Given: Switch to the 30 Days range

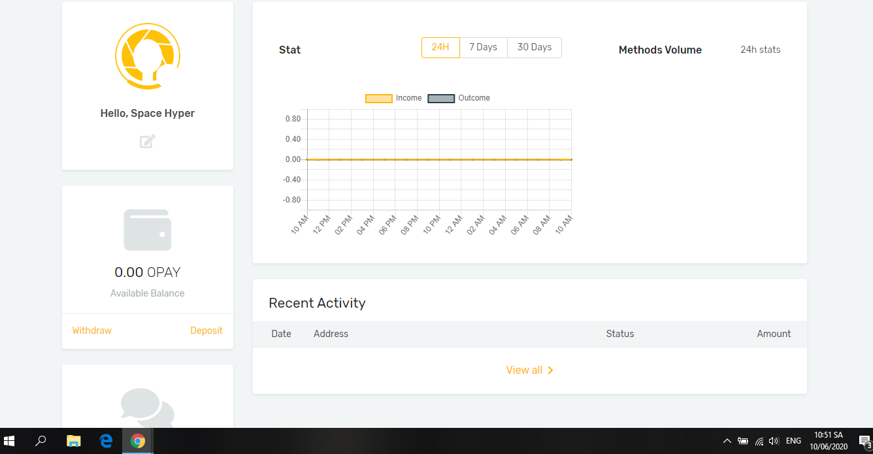Looking at the screenshot, I should tap(535, 48).
